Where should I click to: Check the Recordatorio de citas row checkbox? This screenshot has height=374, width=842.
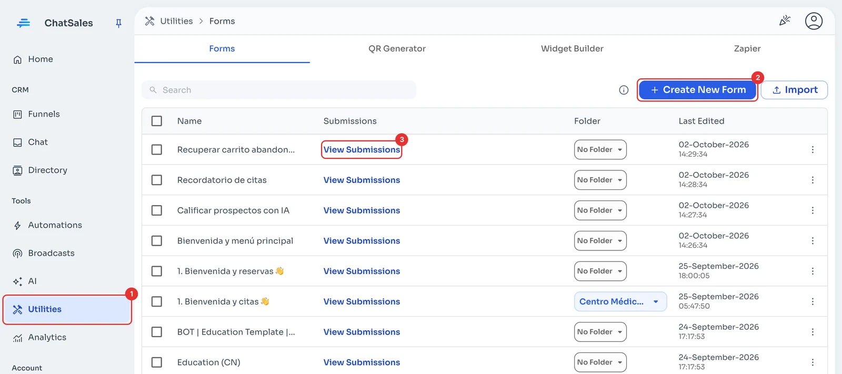(x=157, y=180)
